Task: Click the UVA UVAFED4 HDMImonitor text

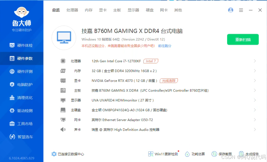Action: click(x=114, y=100)
